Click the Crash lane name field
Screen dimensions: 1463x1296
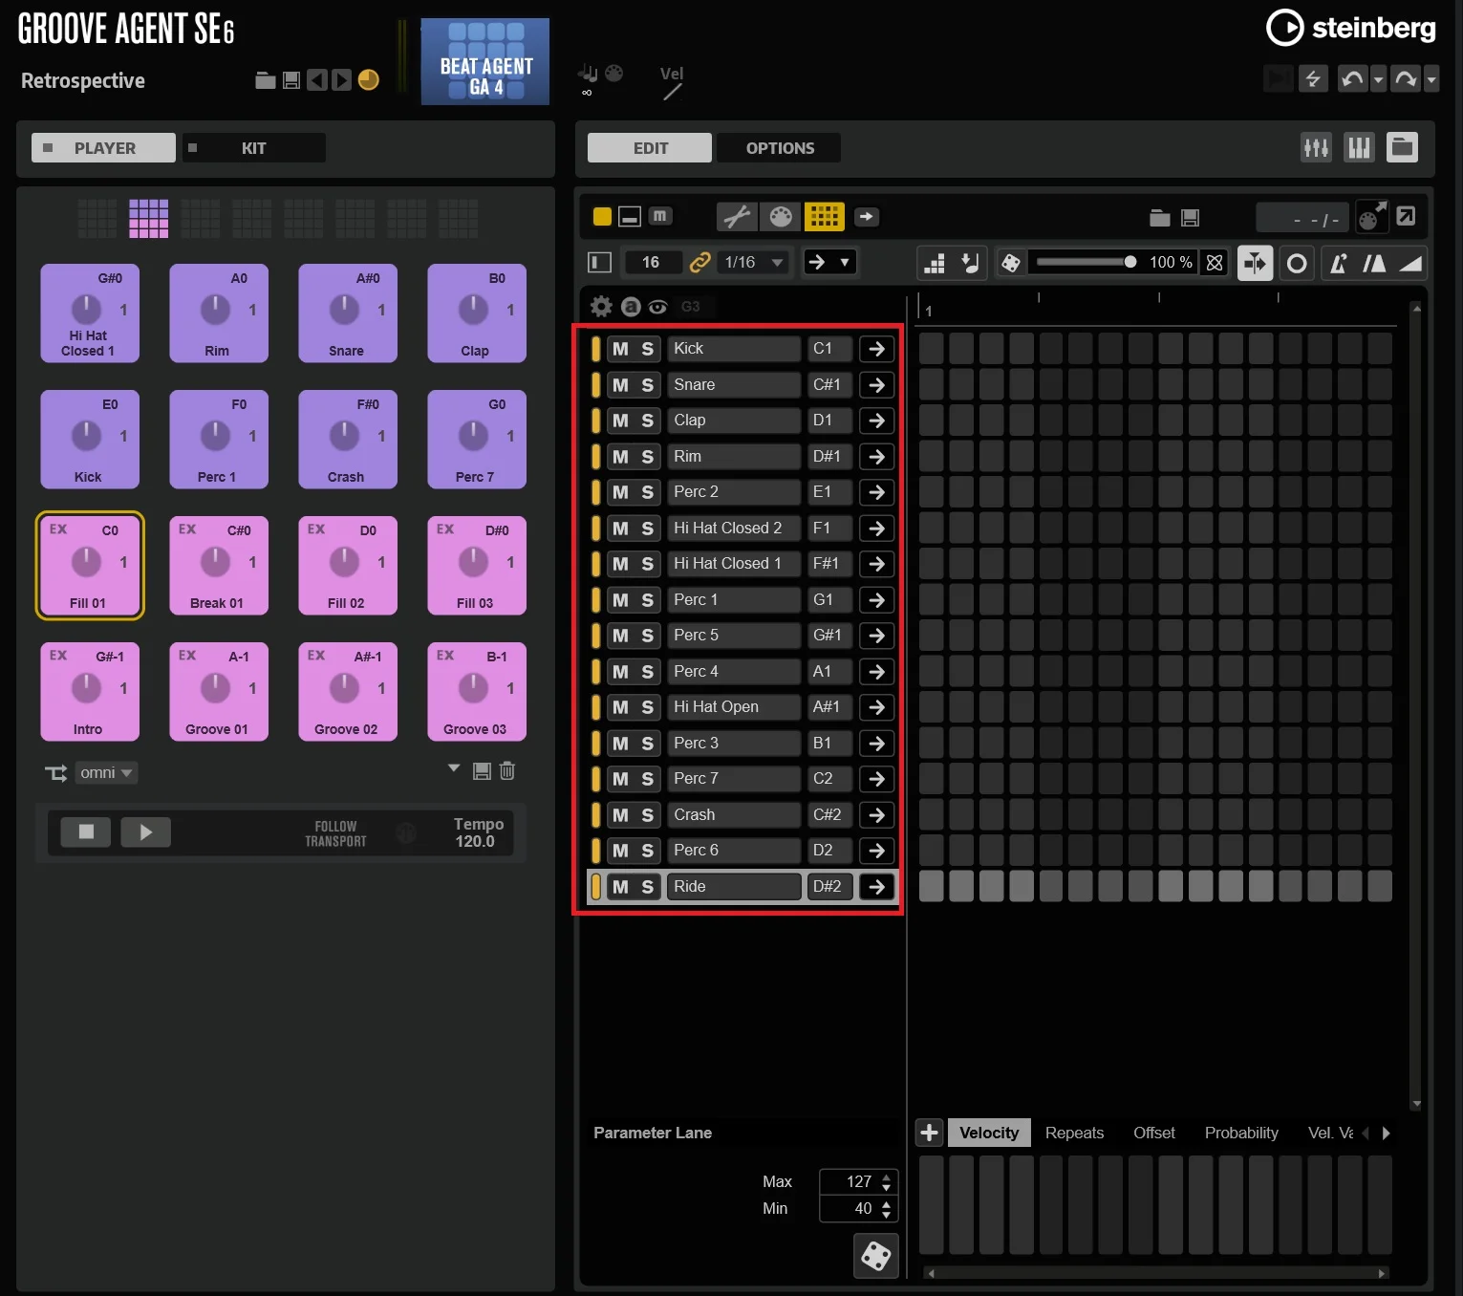tap(734, 815)
